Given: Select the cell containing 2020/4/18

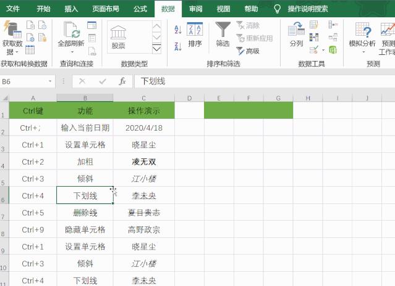Looking at the screenshot, I should pyautogui.click(x=144, y=128).
